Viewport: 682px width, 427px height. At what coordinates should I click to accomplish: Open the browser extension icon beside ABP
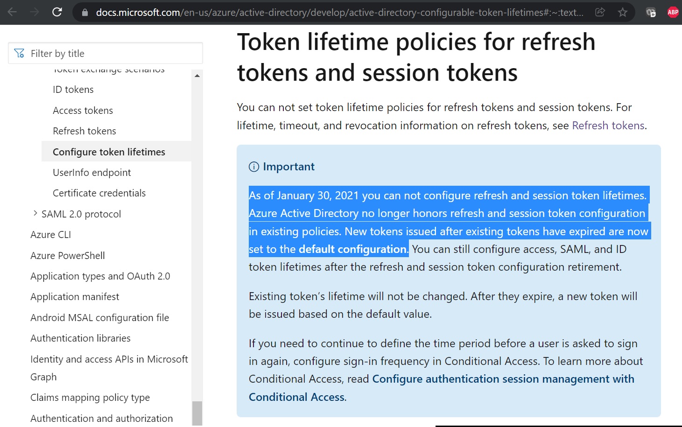tap(650, 12)
